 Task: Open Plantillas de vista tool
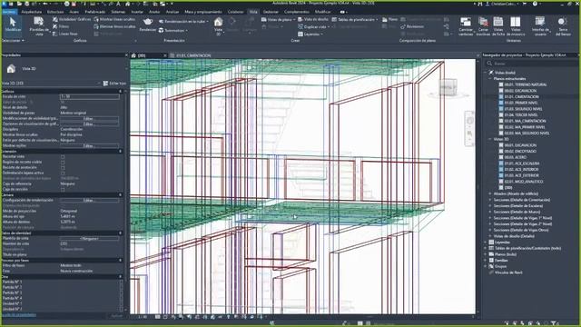[x=38, y=26]
